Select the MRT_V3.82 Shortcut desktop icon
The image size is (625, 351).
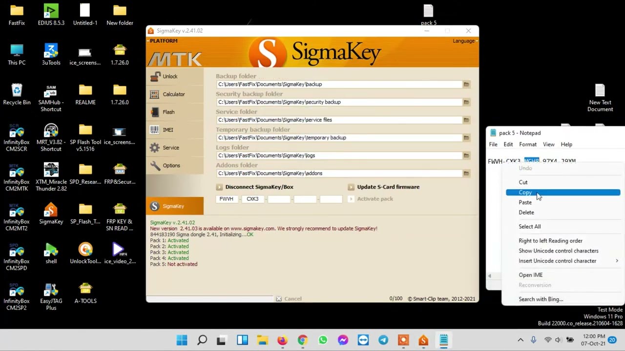pyautogui.click(x=51, y=138)
